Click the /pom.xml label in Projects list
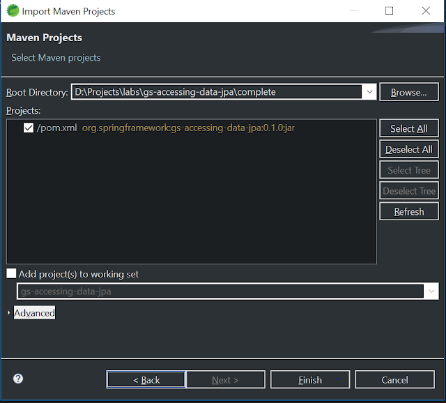This screenshot has height=403, width=446. [57, 128]
